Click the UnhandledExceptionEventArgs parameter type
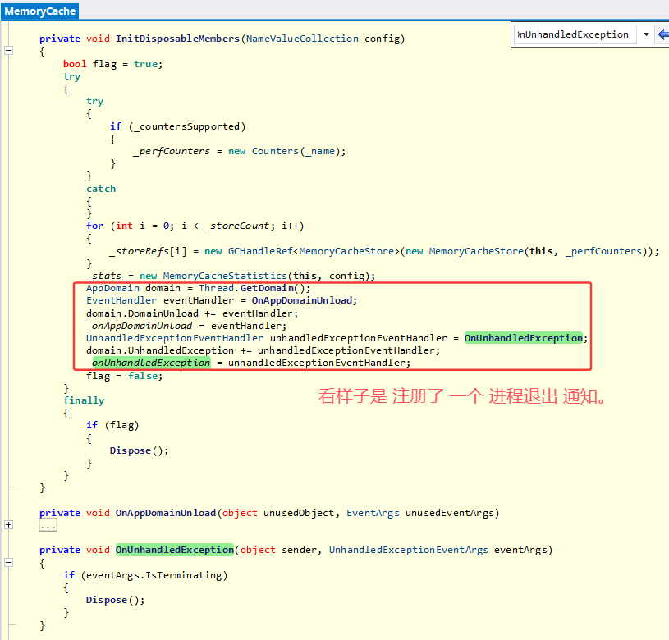669x640 pixels. (408, 550)
